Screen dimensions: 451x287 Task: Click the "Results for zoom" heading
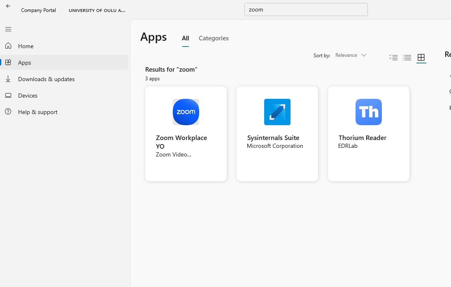(x=171, y=69)
